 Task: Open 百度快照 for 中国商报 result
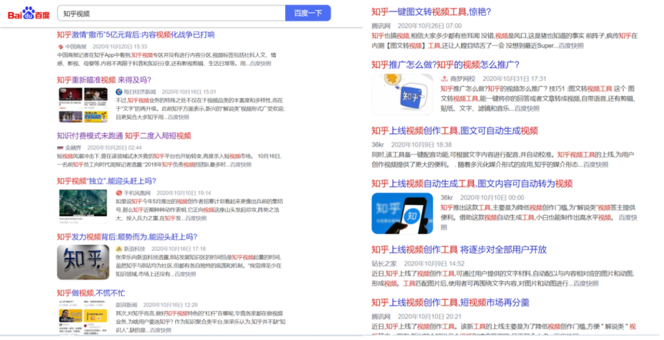(x=261, y=63)
